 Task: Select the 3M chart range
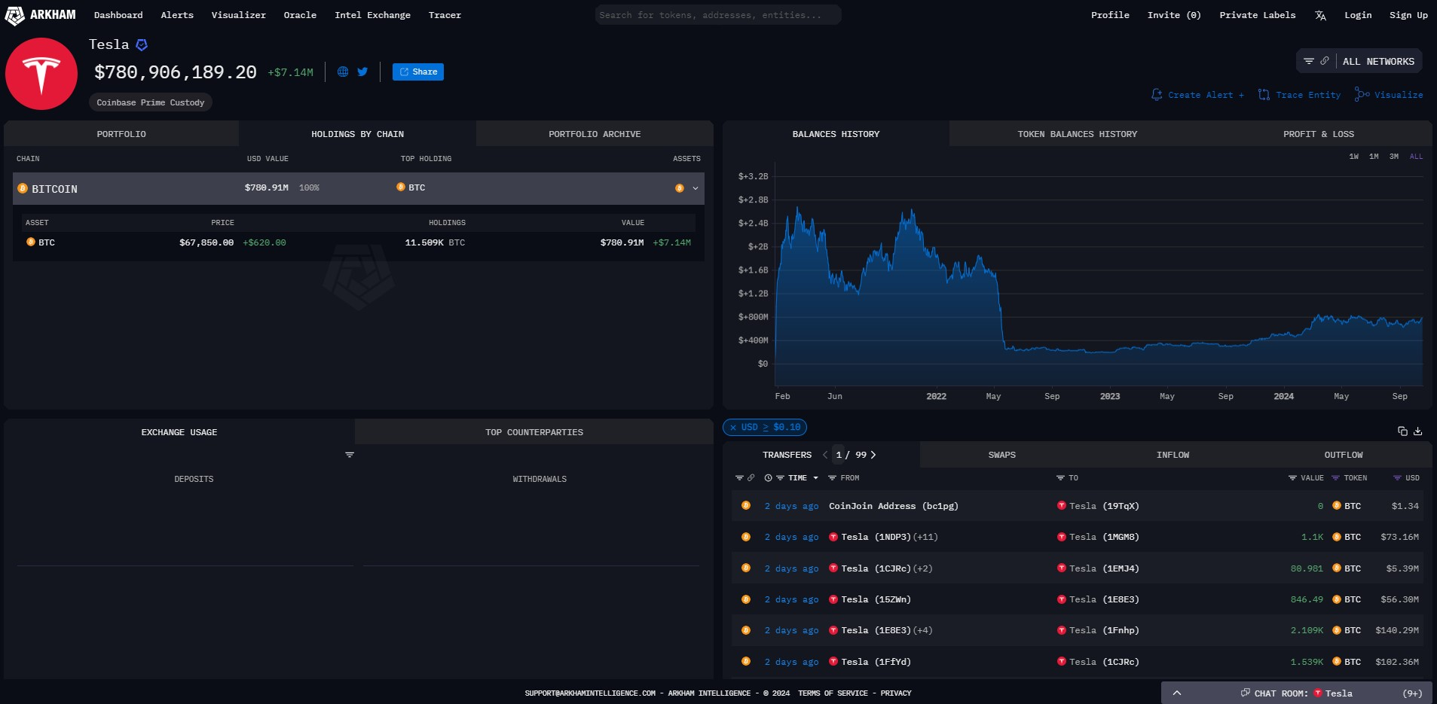[1394, 157]
